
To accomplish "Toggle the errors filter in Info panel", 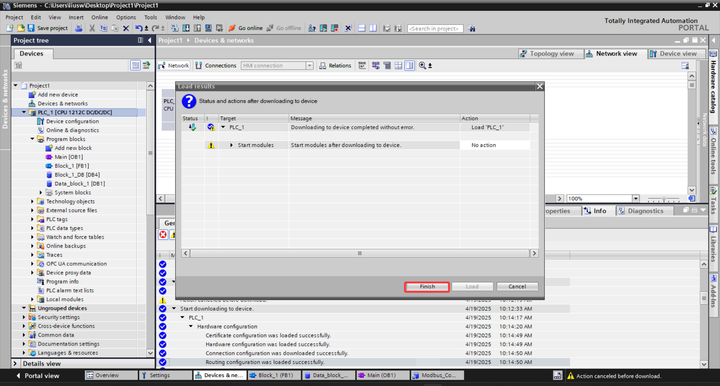I will [x=163, y=235].
